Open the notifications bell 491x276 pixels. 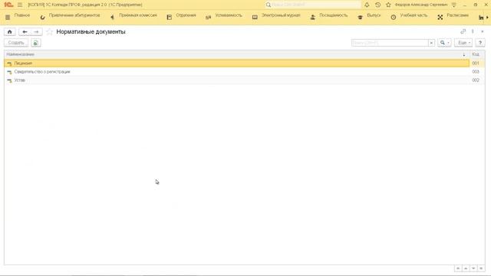pos(367,5)
